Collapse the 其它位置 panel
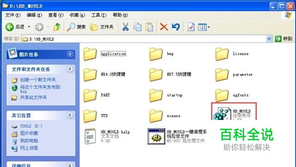The height and width of the screenshot is (167, 296). click(70, 115)
